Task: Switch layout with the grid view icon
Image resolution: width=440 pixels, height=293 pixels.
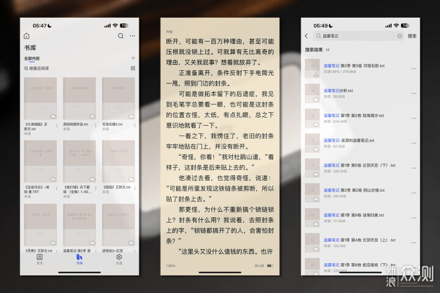Action: coord(133,68)
